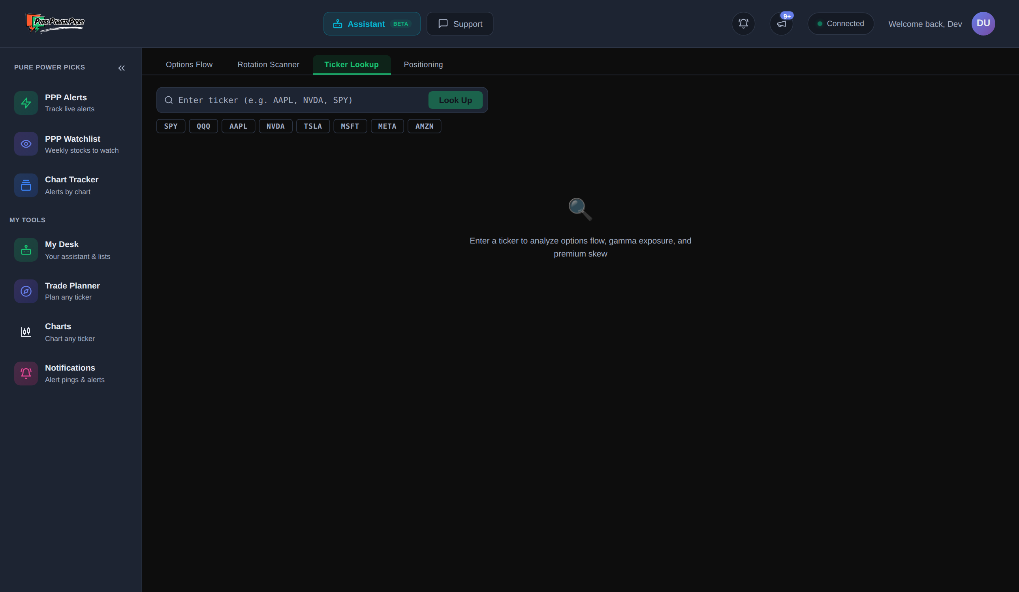Image resolution: width=1019 pixels, height=592 pixels.
Task: Click the robot icon on Assistant button
Action: click(338, 24)
